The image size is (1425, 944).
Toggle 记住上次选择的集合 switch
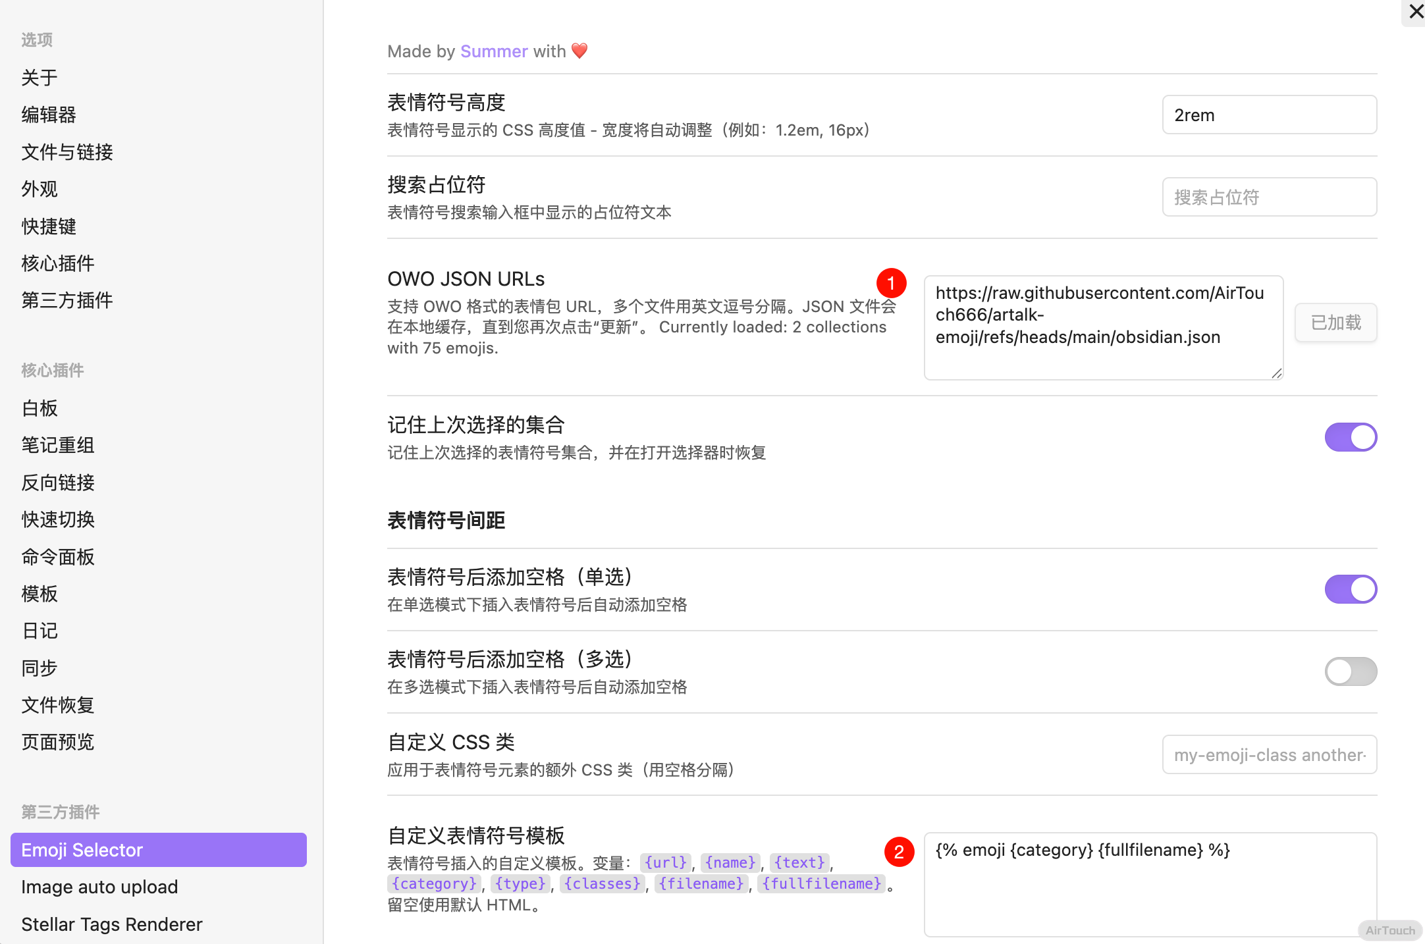1350,437
